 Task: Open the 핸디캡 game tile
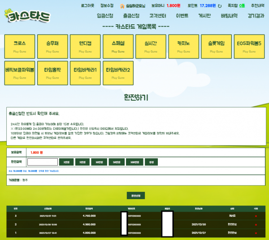click(x=85, y=46)
